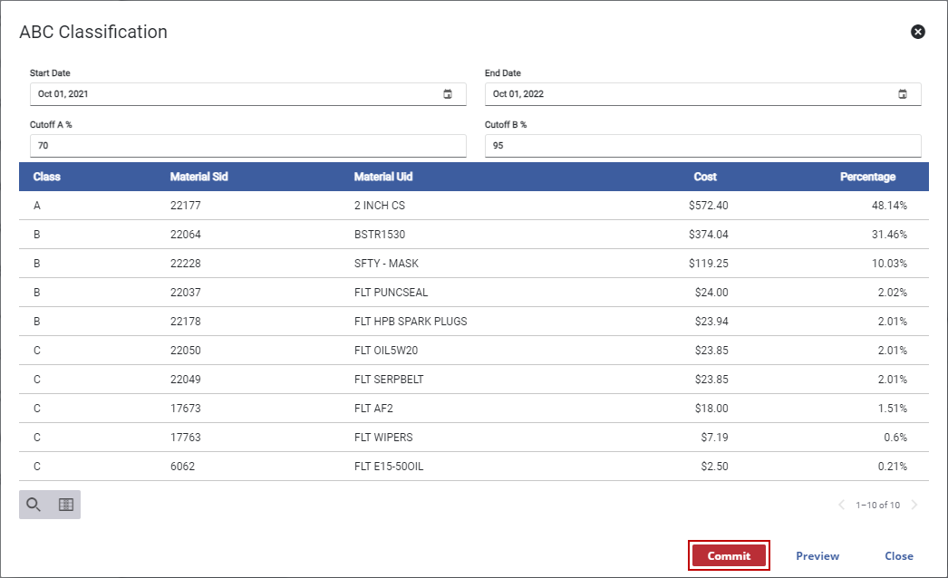Open the End Date calendar picker
The width and height of the screenshot is (948, 578).
point(903,93)
